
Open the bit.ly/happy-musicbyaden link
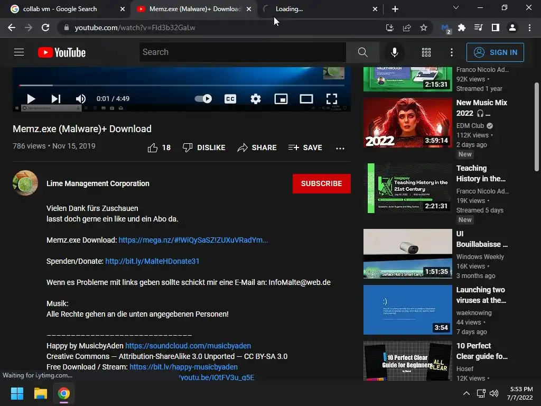click(183, 367)
